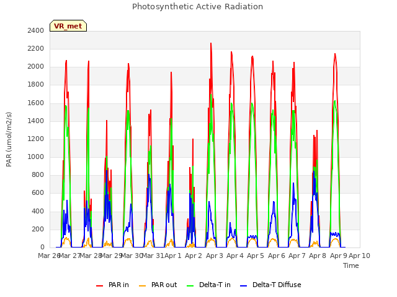Click the 400 y-axis tick label
397x297 pixels.
(x=38, y=211)
